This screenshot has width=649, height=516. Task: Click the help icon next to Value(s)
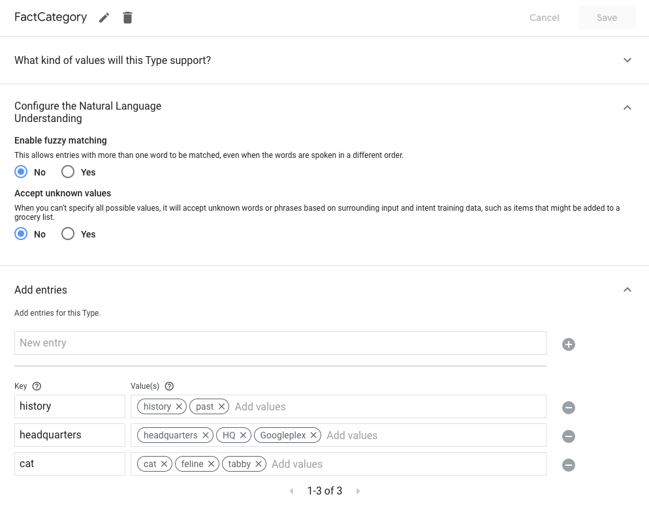point(169,386)
